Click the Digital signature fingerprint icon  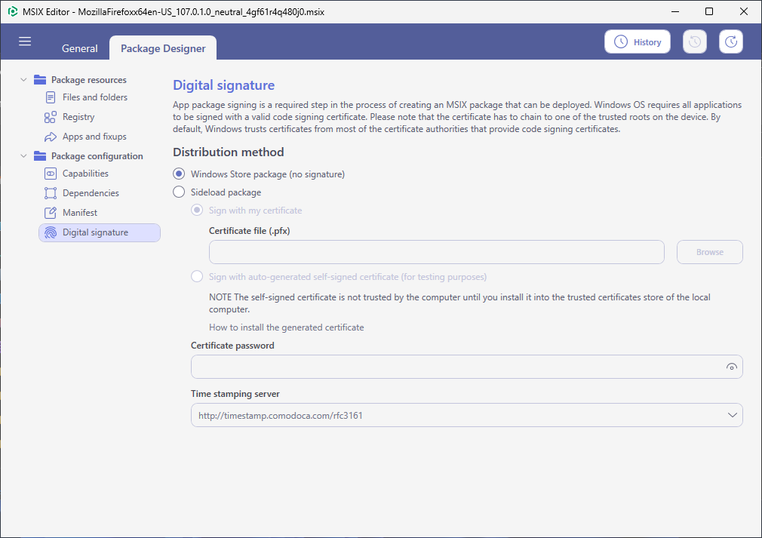(51, 232)
